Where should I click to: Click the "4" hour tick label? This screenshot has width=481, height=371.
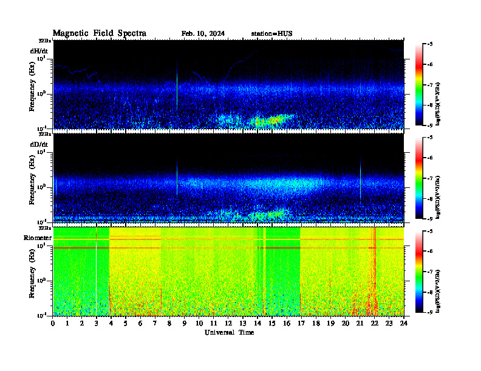111,323
